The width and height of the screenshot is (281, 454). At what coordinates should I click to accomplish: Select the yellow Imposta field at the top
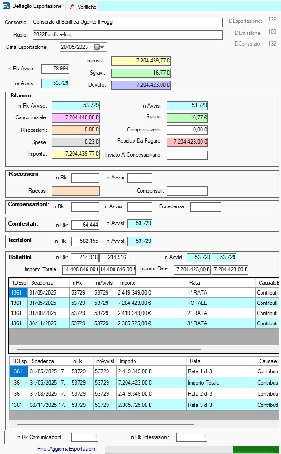pyautogui.click(x=141, y=61)
